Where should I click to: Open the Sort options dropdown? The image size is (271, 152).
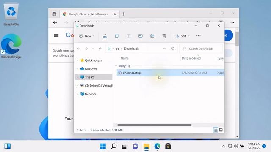(x=182, y=36)
